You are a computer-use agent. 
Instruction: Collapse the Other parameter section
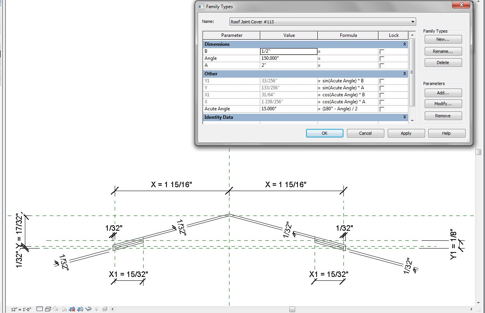(404, 73)
